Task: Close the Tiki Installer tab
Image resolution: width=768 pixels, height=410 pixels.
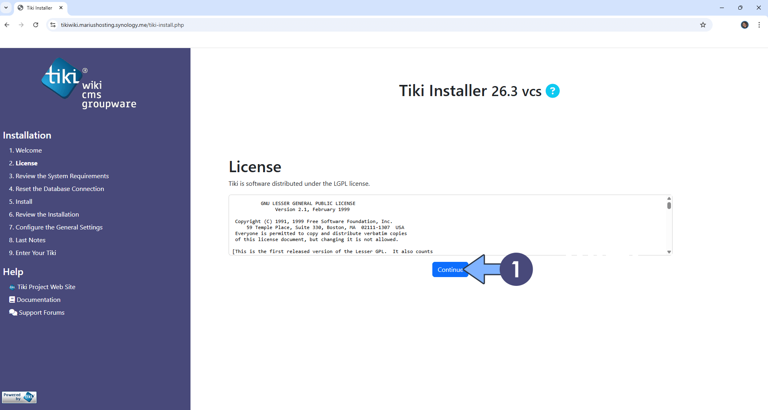Action: [x=61, y=8]
